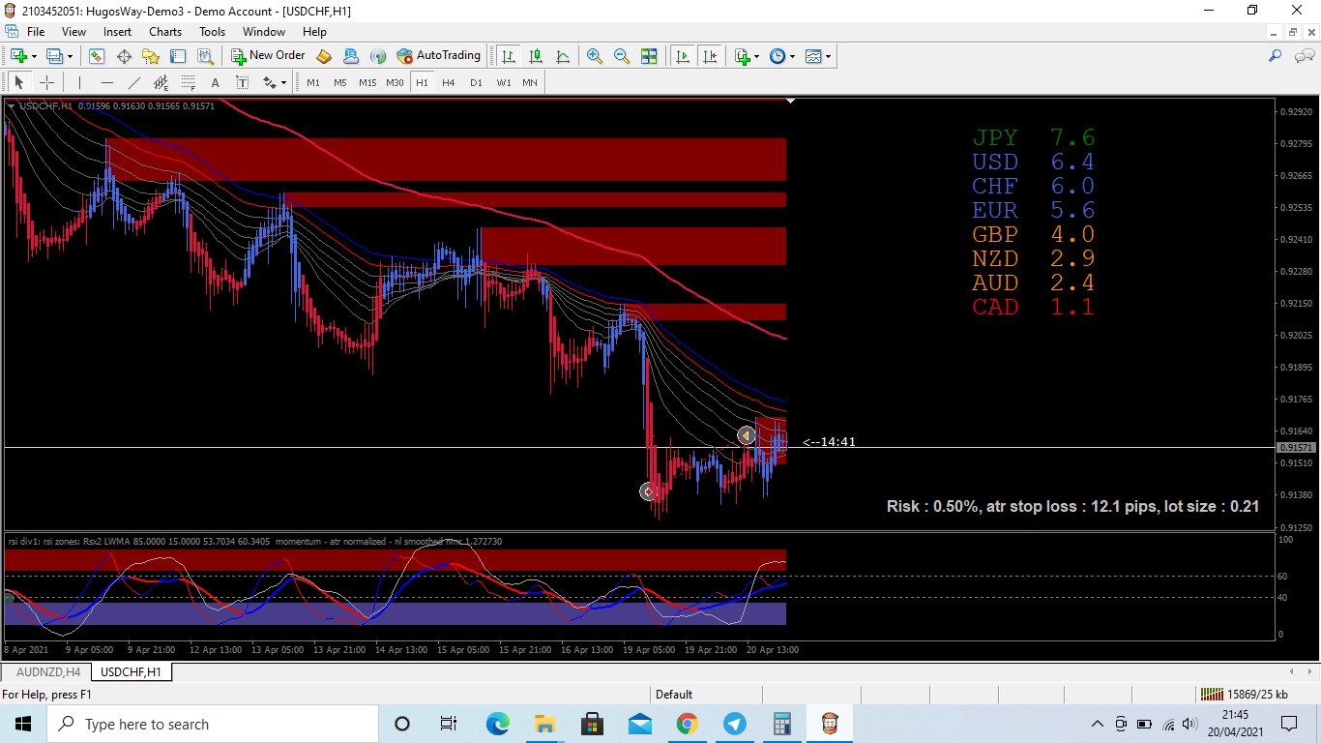This screenshot has width=1321, height=743.
Task: Open the Market Watch window
Action: (97, 56)
